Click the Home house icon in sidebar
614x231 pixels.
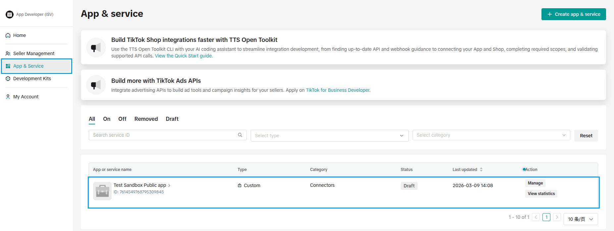pos(8,35)
